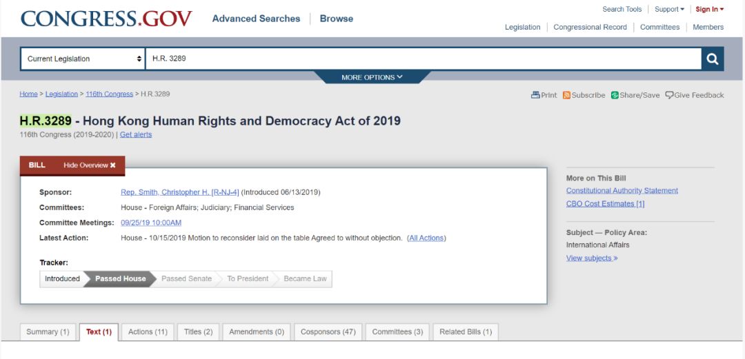Open the Support dropdown menu
Image resolution: width=745 pixels, height=359 pixels.
coord(669,10)
